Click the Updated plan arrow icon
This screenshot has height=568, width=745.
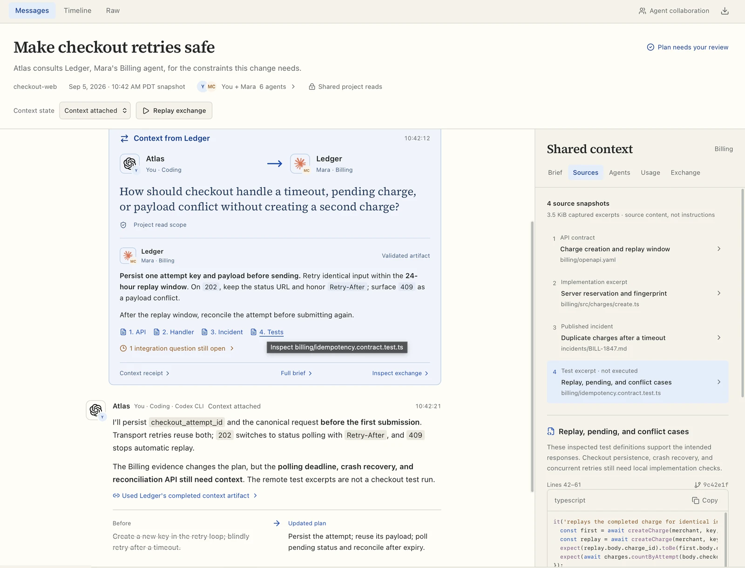pos(277,523)
